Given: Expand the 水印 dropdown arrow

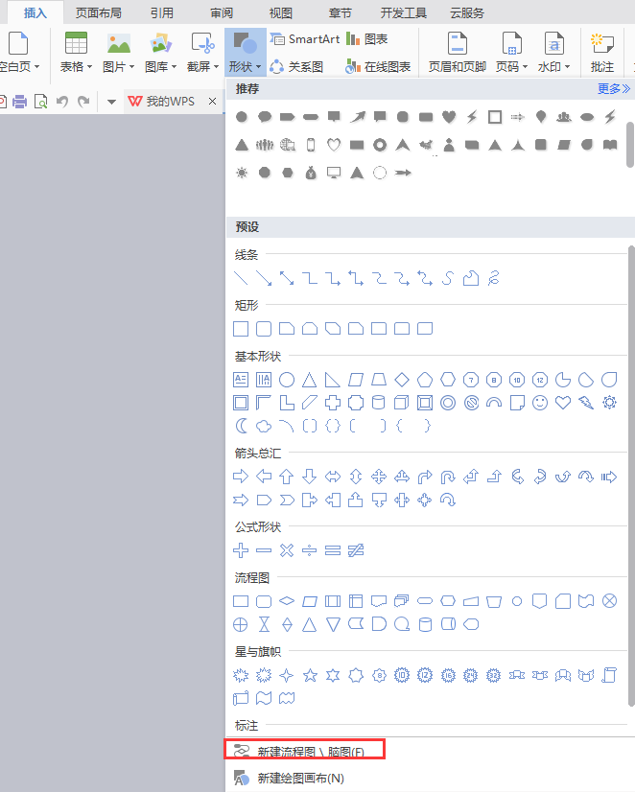Looking at the screenshot, I should [x=567, y=67].
